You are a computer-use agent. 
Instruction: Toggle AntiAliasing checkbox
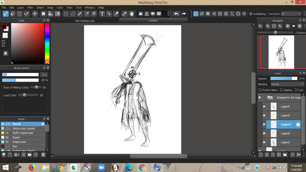251,14
